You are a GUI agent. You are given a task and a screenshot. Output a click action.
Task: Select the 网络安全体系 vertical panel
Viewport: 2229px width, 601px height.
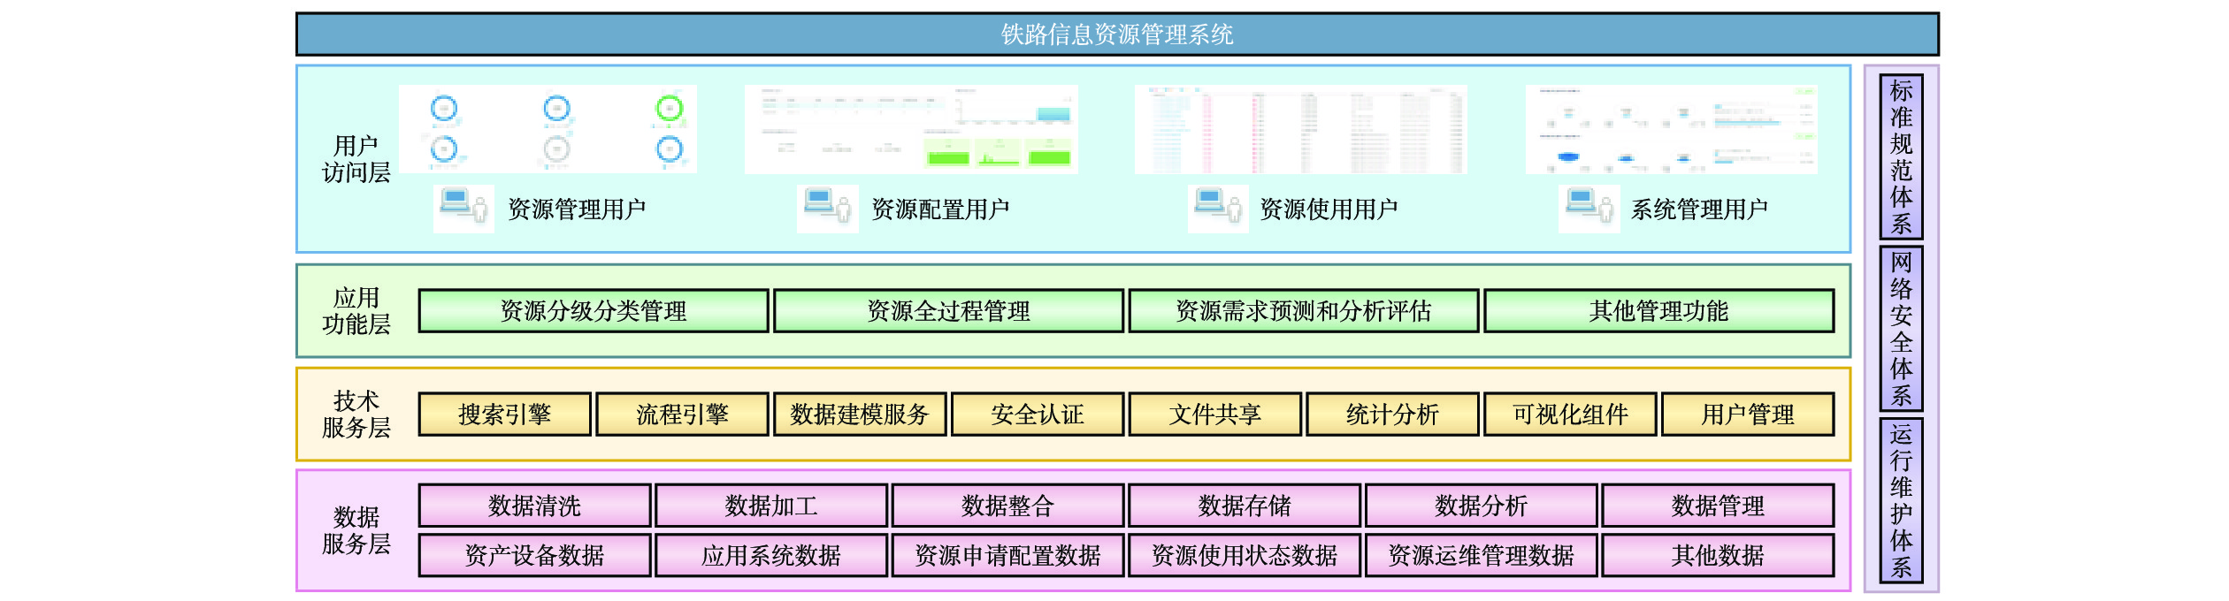point(1901,328)
